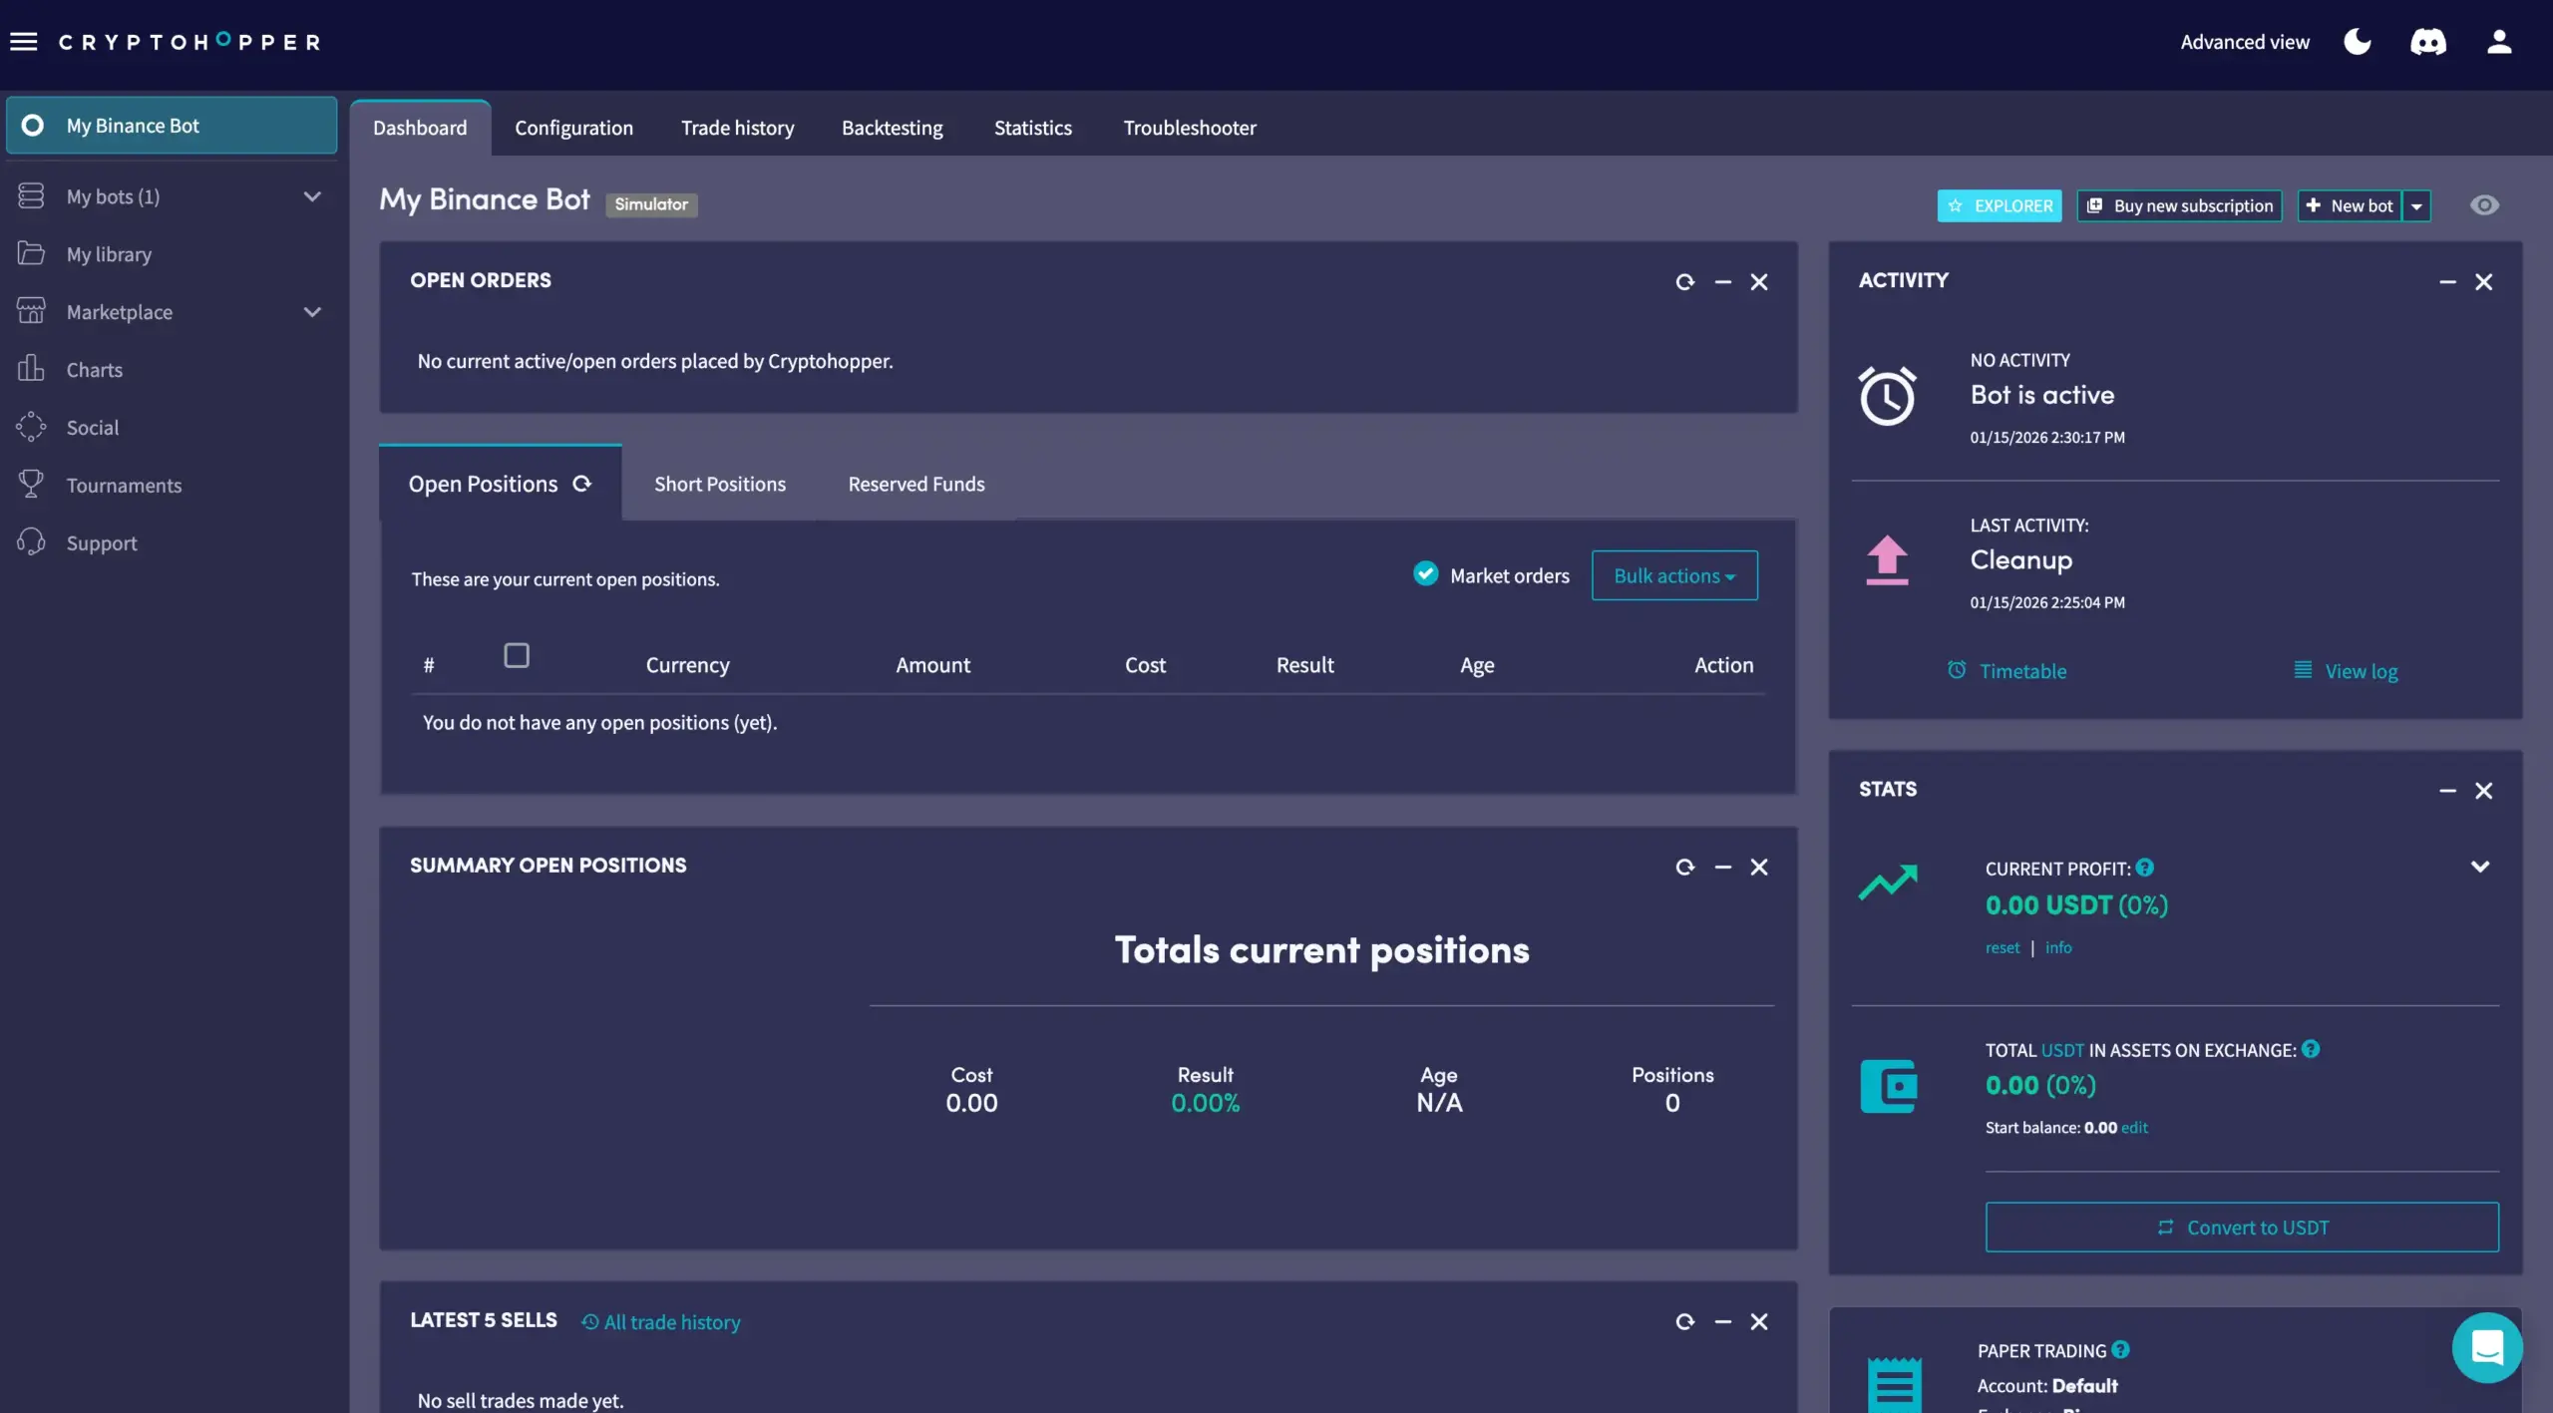2553x1413 pixels.
Task: Open the support chat bubble
Action: [2486, 1347]
